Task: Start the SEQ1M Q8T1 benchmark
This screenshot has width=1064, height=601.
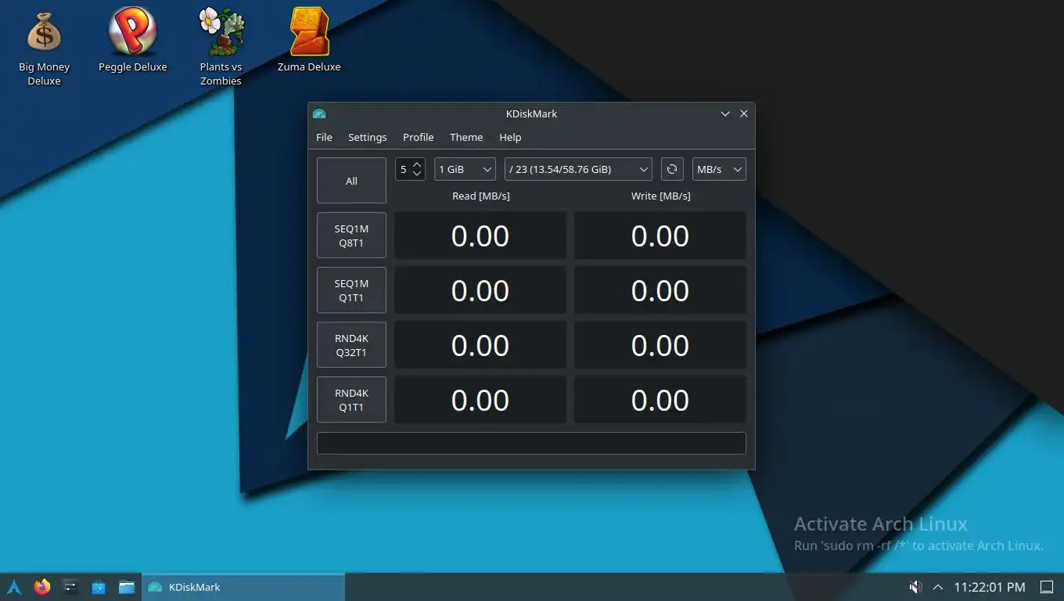Action: coord(351,236)
